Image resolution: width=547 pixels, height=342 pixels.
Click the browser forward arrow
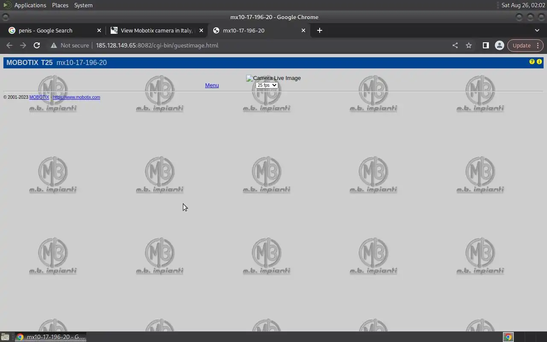[23, 45]
